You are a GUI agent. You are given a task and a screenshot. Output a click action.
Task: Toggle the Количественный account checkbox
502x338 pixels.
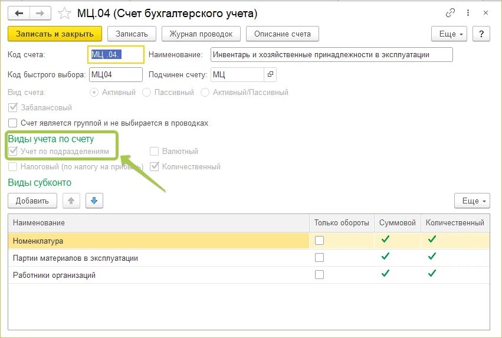(155, 166)
